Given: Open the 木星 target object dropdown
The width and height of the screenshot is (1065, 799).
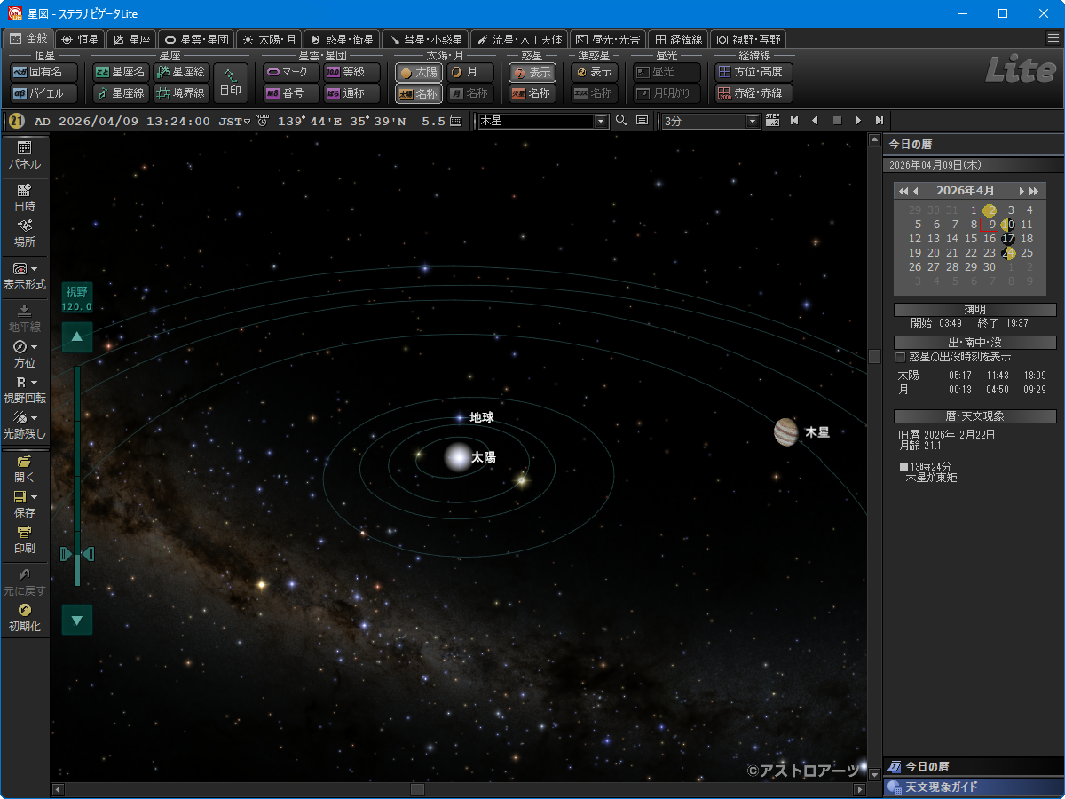Looking at the screenshot, I should 601,121.
